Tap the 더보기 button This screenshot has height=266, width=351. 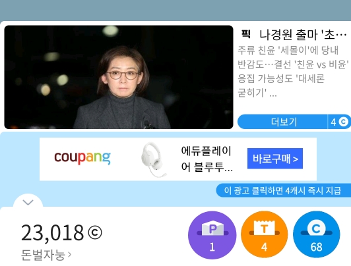click(x=282, y=122)
